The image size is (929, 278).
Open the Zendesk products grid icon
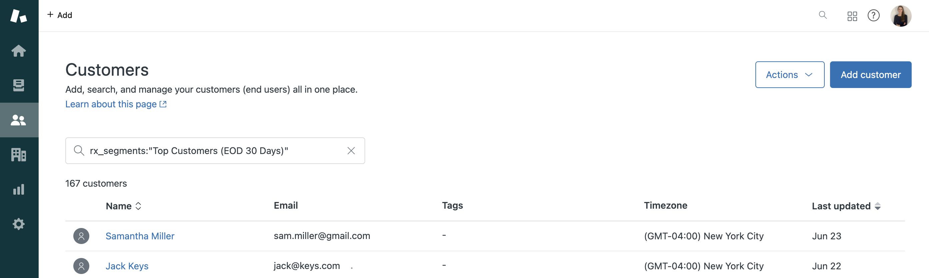pyautogui.click(x=852, y=16)
